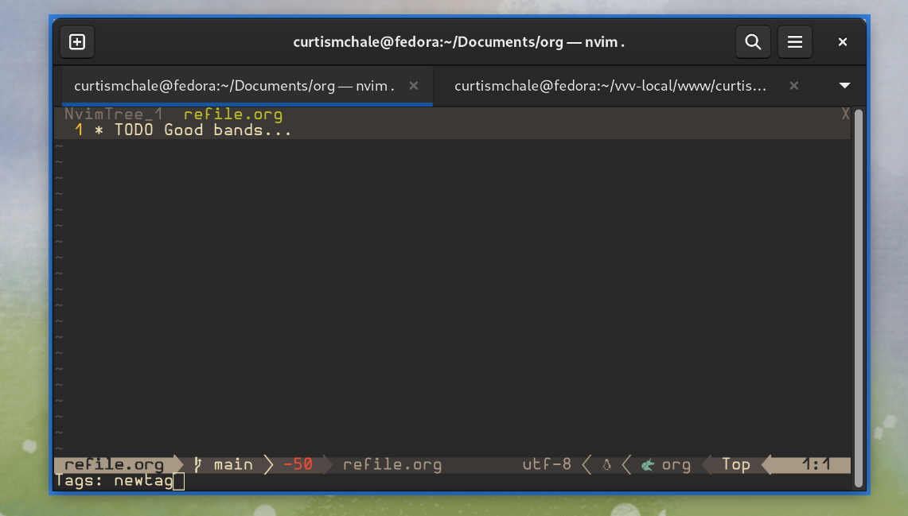This screenshot has width=908, height=516.
Task: Close the buffer with bufferline X
Action: coord(845,114)
